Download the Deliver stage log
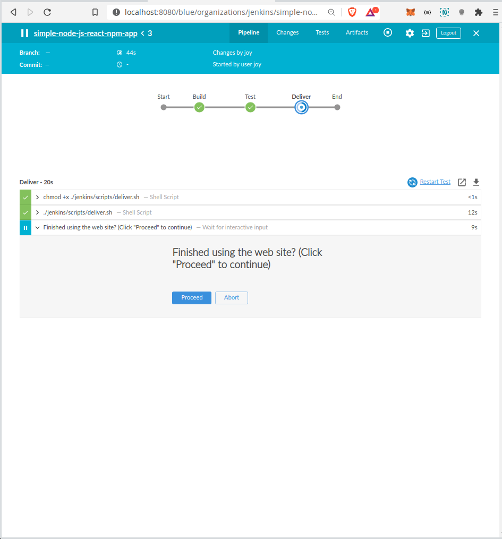Image resolution: width=502 pixels, height=539 pixels. 476,182
